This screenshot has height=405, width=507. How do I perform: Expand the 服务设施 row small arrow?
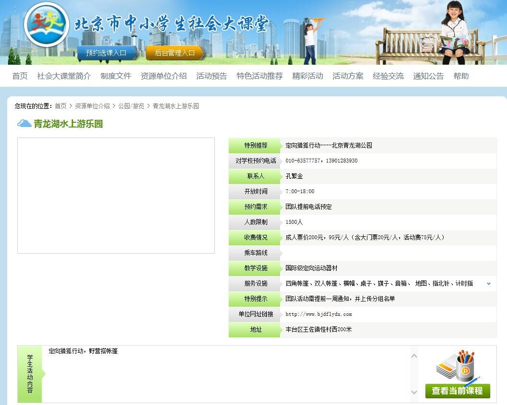click(489, 284)
